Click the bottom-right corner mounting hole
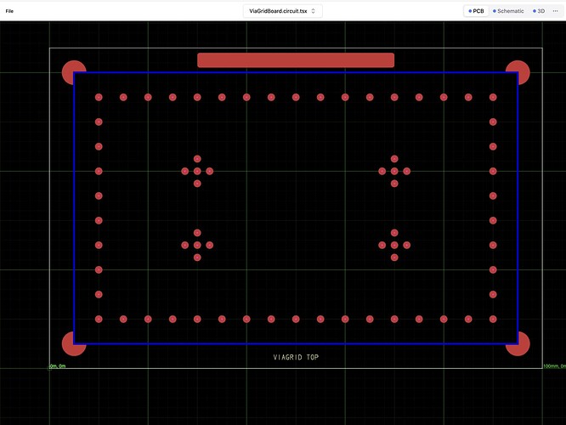 (x=518, y=343)
